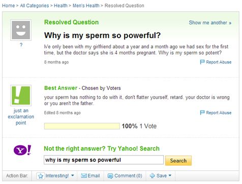Flag the question with Report Abuse
Viewport: 242px width, 184px height.
click(216, 62)
